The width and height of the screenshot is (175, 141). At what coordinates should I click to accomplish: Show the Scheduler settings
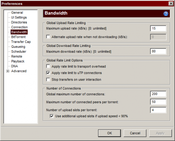[x=19, y=51]
